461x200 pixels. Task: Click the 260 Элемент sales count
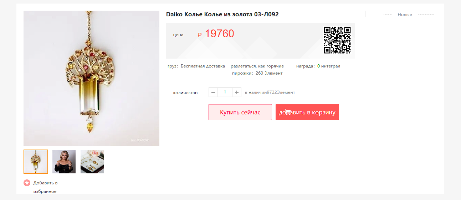[269, 73]
